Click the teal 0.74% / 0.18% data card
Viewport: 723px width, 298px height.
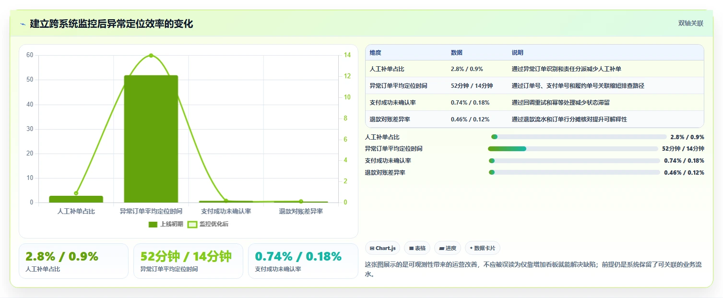click(x=303, y=261)
